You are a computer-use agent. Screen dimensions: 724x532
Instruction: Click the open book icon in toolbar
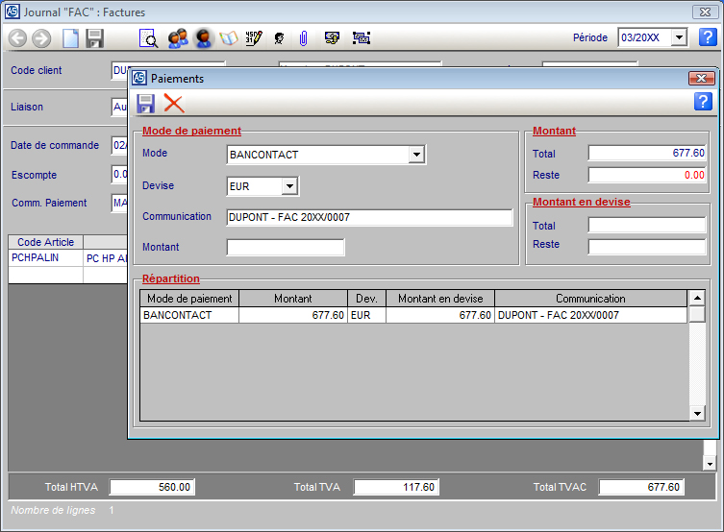point(229,38)
